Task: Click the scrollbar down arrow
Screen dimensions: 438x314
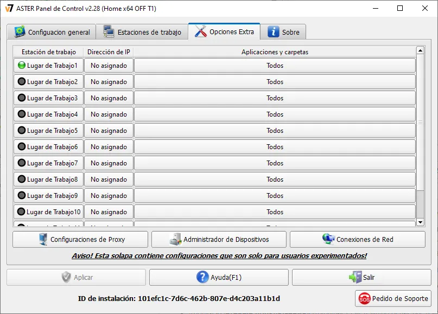Action: (420, 222)
